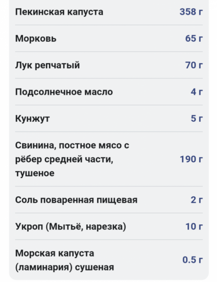Tap the 4 г oil amount
The height and width of the screenshot is (282, 217).
[197, 92]
